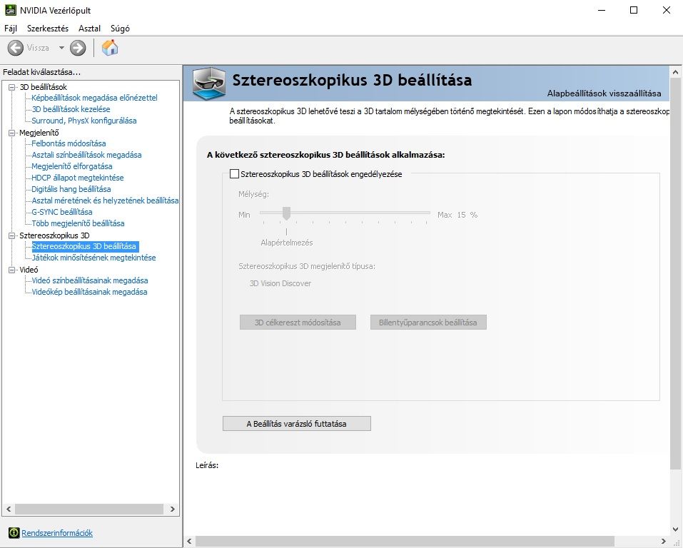Select Asztali színbeállítások megadása

click(86, 155)
